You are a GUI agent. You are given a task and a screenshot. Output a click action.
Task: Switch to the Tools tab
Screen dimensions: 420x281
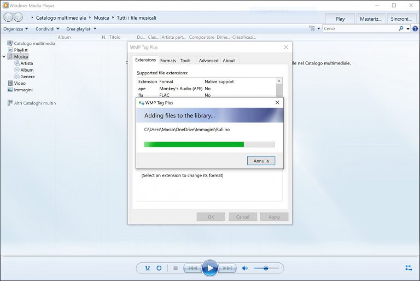point(185,61)
